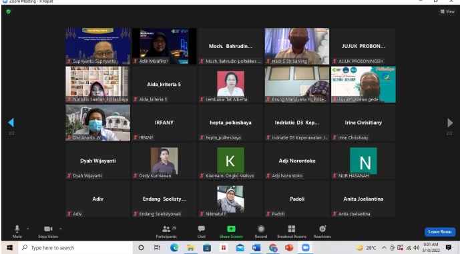460x254 pixels.
Task: Click the Stop Video camera button
Action: pyautogui.click(x=48, y=231)
